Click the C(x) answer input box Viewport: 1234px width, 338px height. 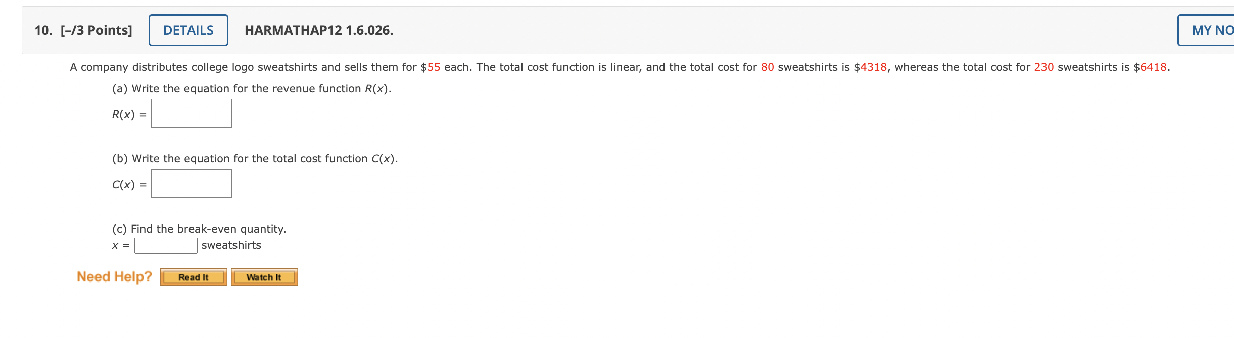(x=191, y=183)
